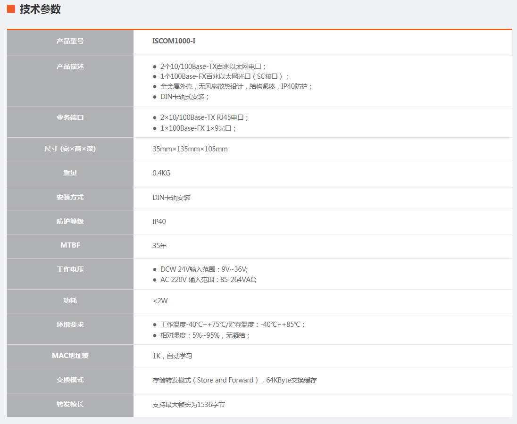Click the 相对湿度 bullet in 环境要求

(x=205, y=335)
